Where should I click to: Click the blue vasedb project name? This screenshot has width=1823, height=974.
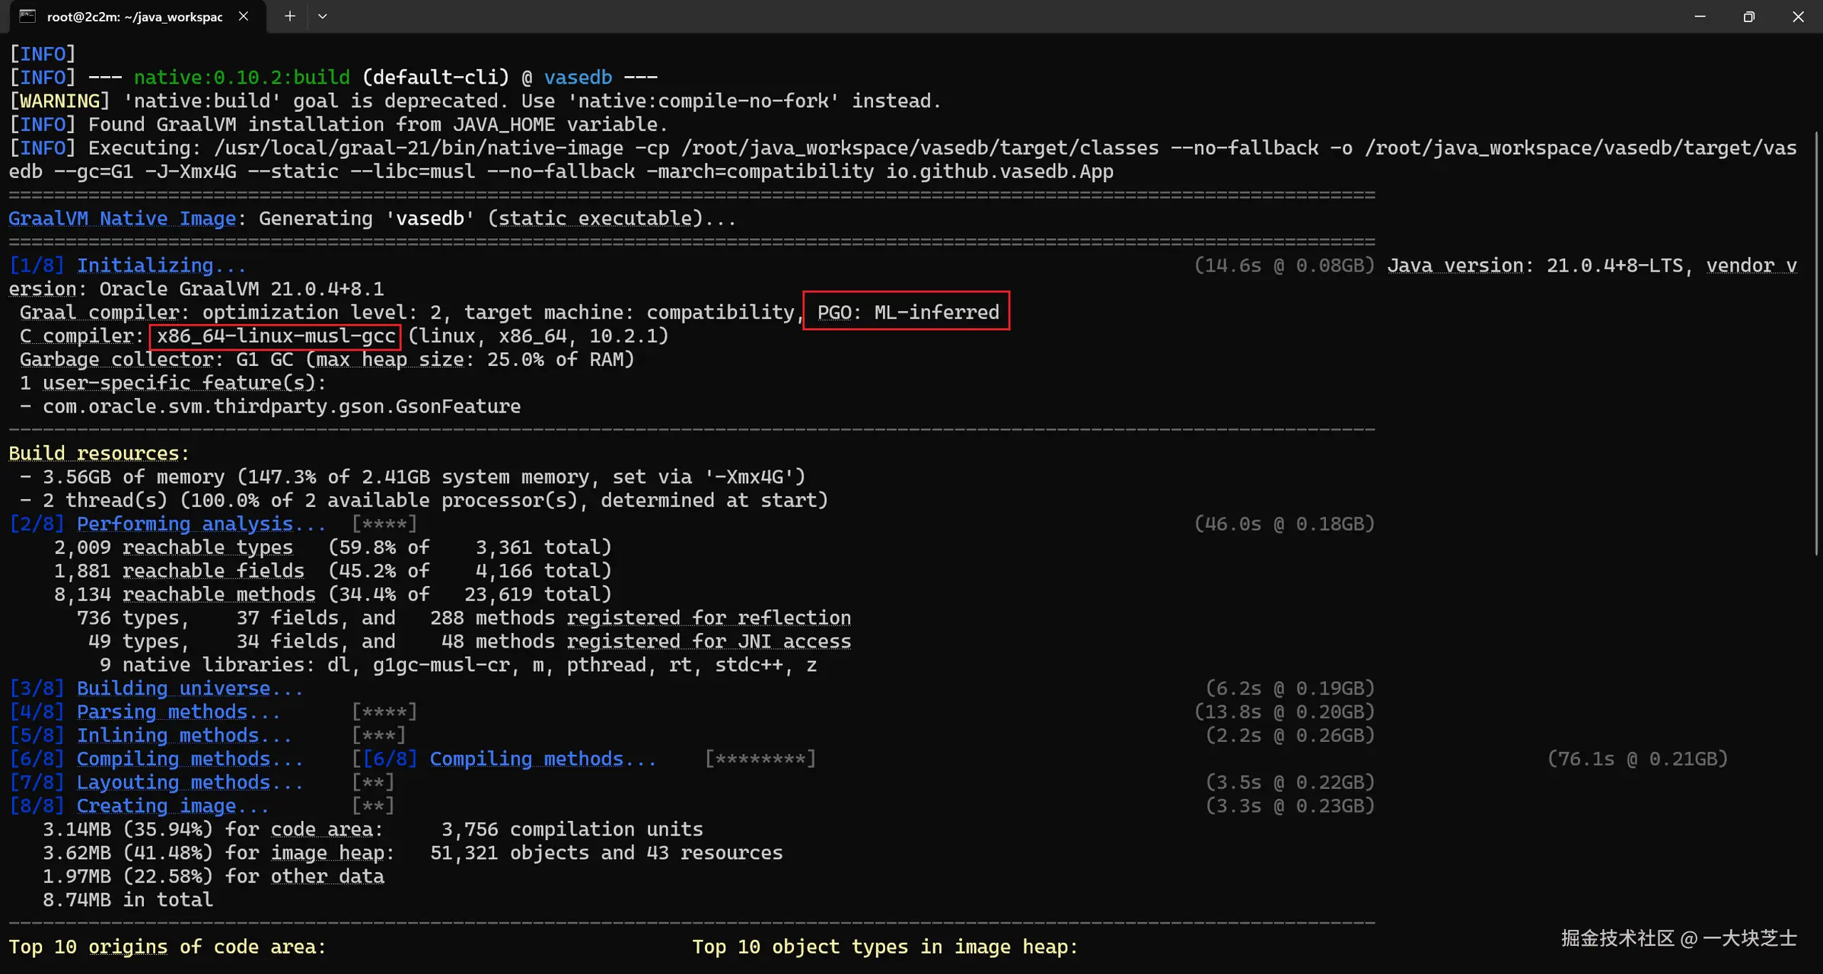tap(578, 78)
